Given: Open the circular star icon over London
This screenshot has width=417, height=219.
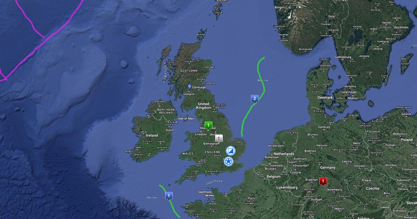Looking at the screenshot, I should [x=228, y=161].
